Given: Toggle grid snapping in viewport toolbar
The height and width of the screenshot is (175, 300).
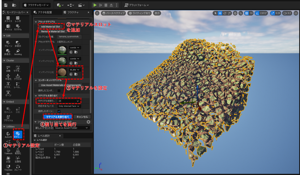Looking at the screenshot, I should coord(247,13).
